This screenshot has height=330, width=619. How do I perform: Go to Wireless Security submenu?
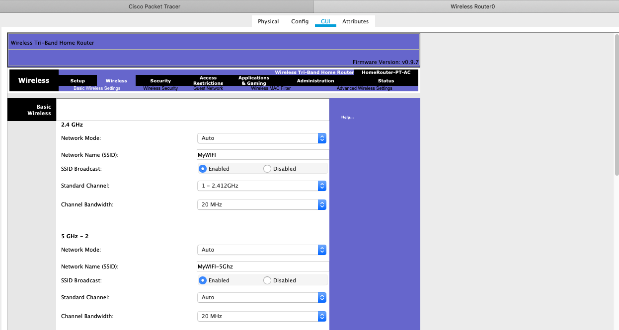(x=160, y=88)
